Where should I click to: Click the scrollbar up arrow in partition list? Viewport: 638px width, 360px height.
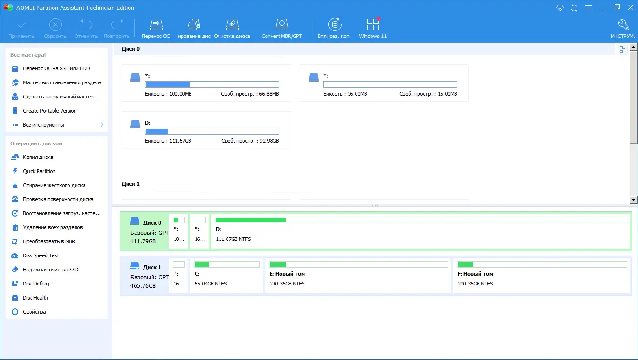(633, 47)
